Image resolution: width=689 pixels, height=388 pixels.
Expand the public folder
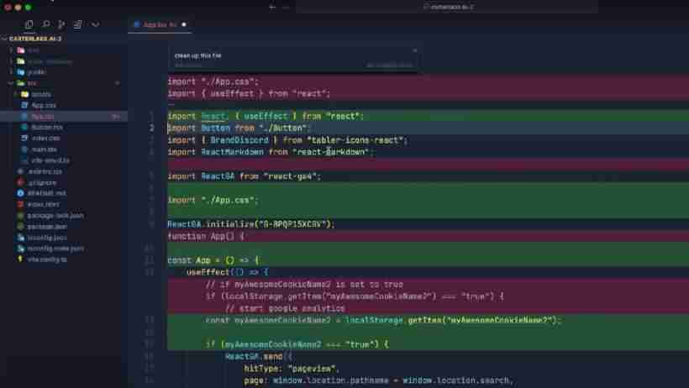pyautogui.click(x=11, y=72)
